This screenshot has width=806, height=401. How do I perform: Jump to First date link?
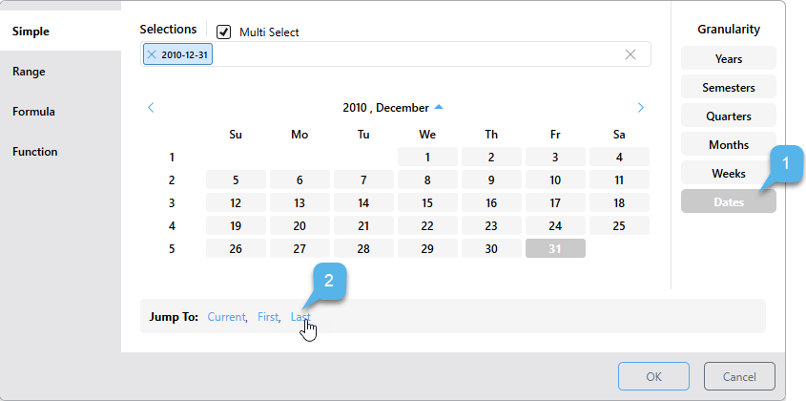click(x=268, y=317)
